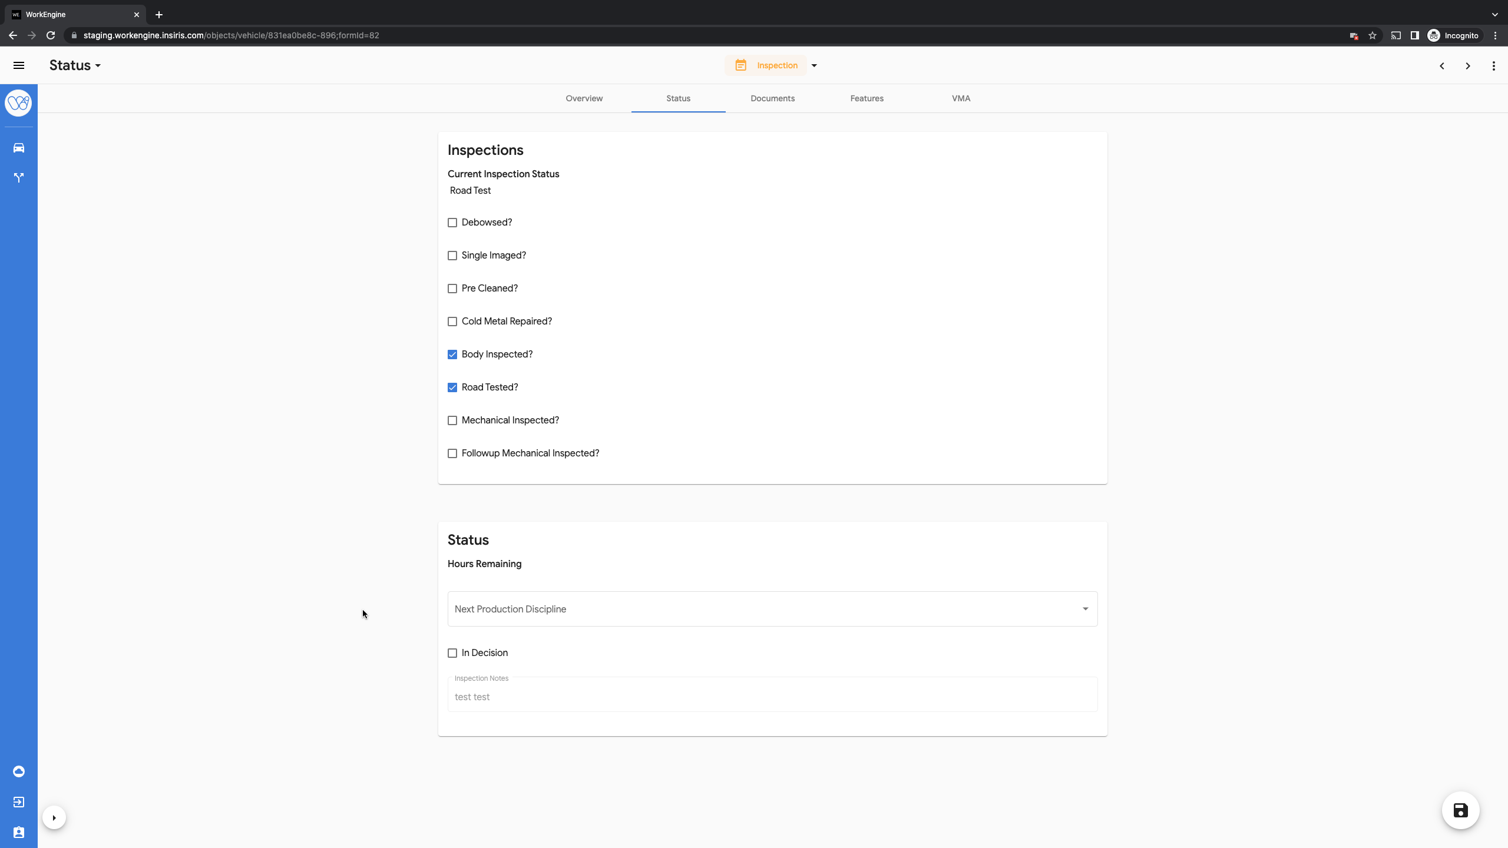Go to previous record with left chevron
Screen dimensions: 1508x848
point(1442,66)
